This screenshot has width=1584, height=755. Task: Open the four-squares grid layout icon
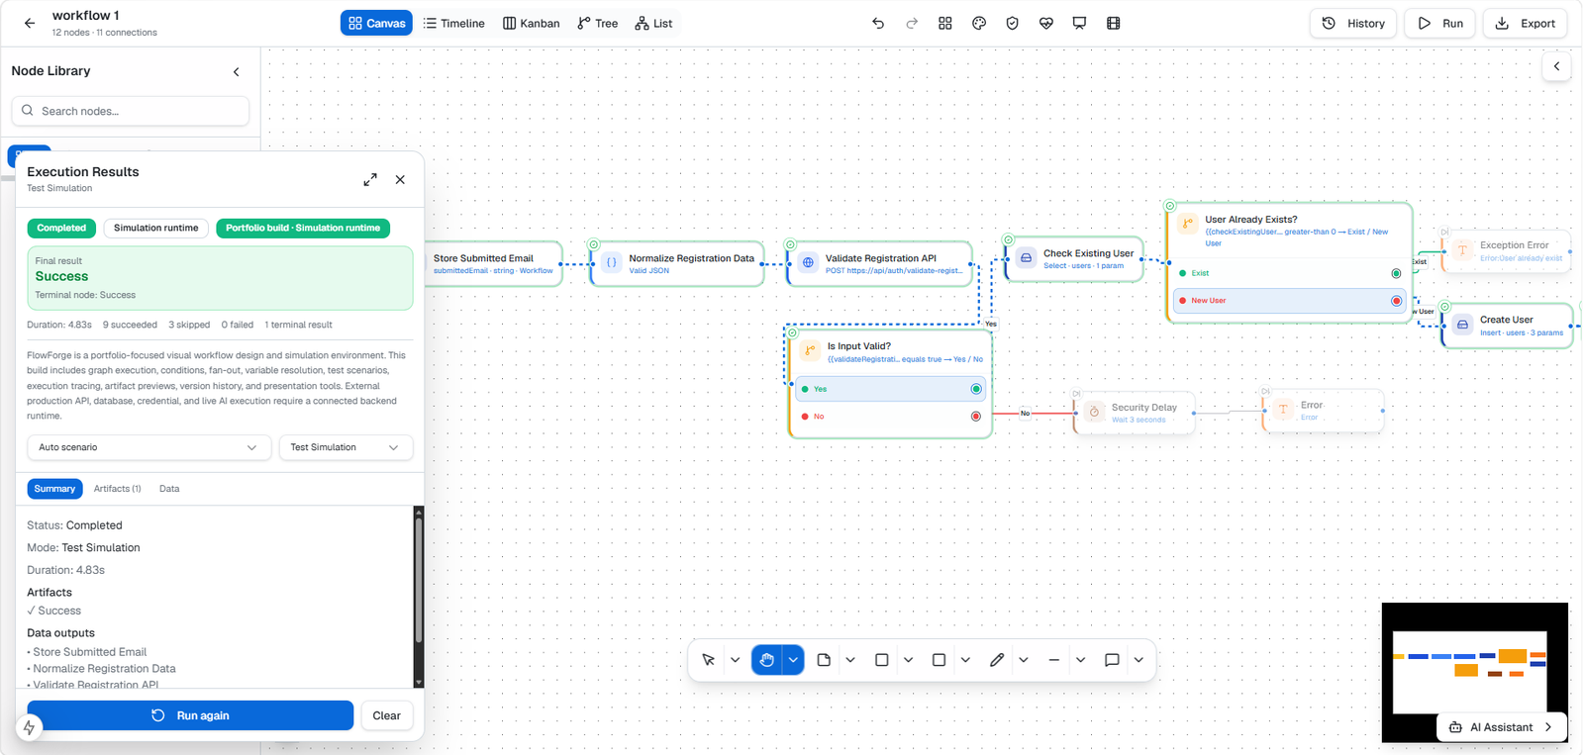(x=945, y=23)
